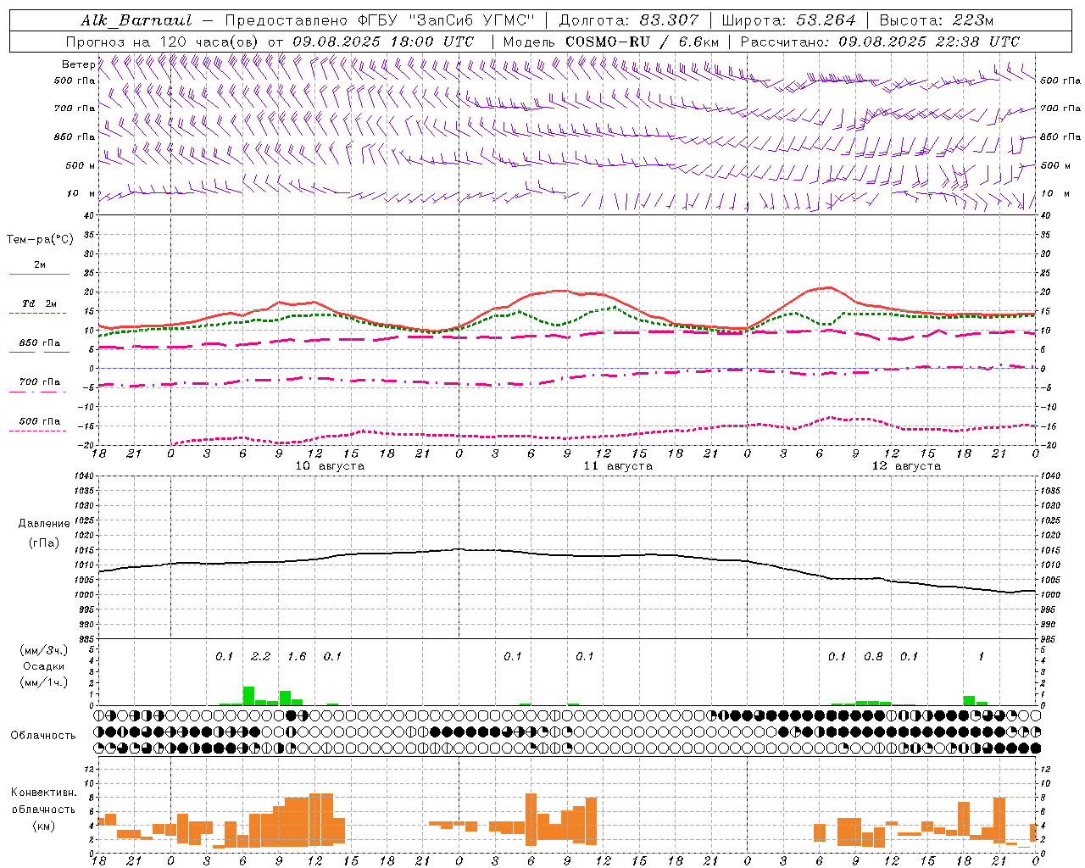Click the (мм/1ч.) precipitation unit label
The width and height of the screenshot is (1085, 868).
point(43,682)
